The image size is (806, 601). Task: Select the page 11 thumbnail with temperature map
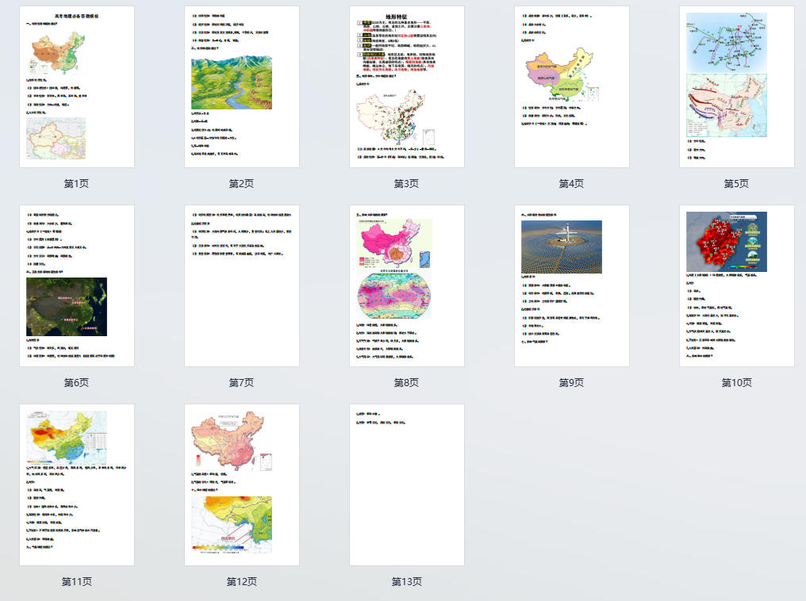click(77, 485)
